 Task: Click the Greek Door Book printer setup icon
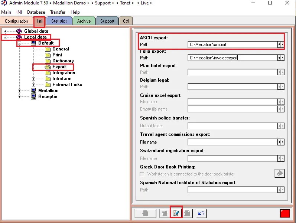tap(280, 173)
